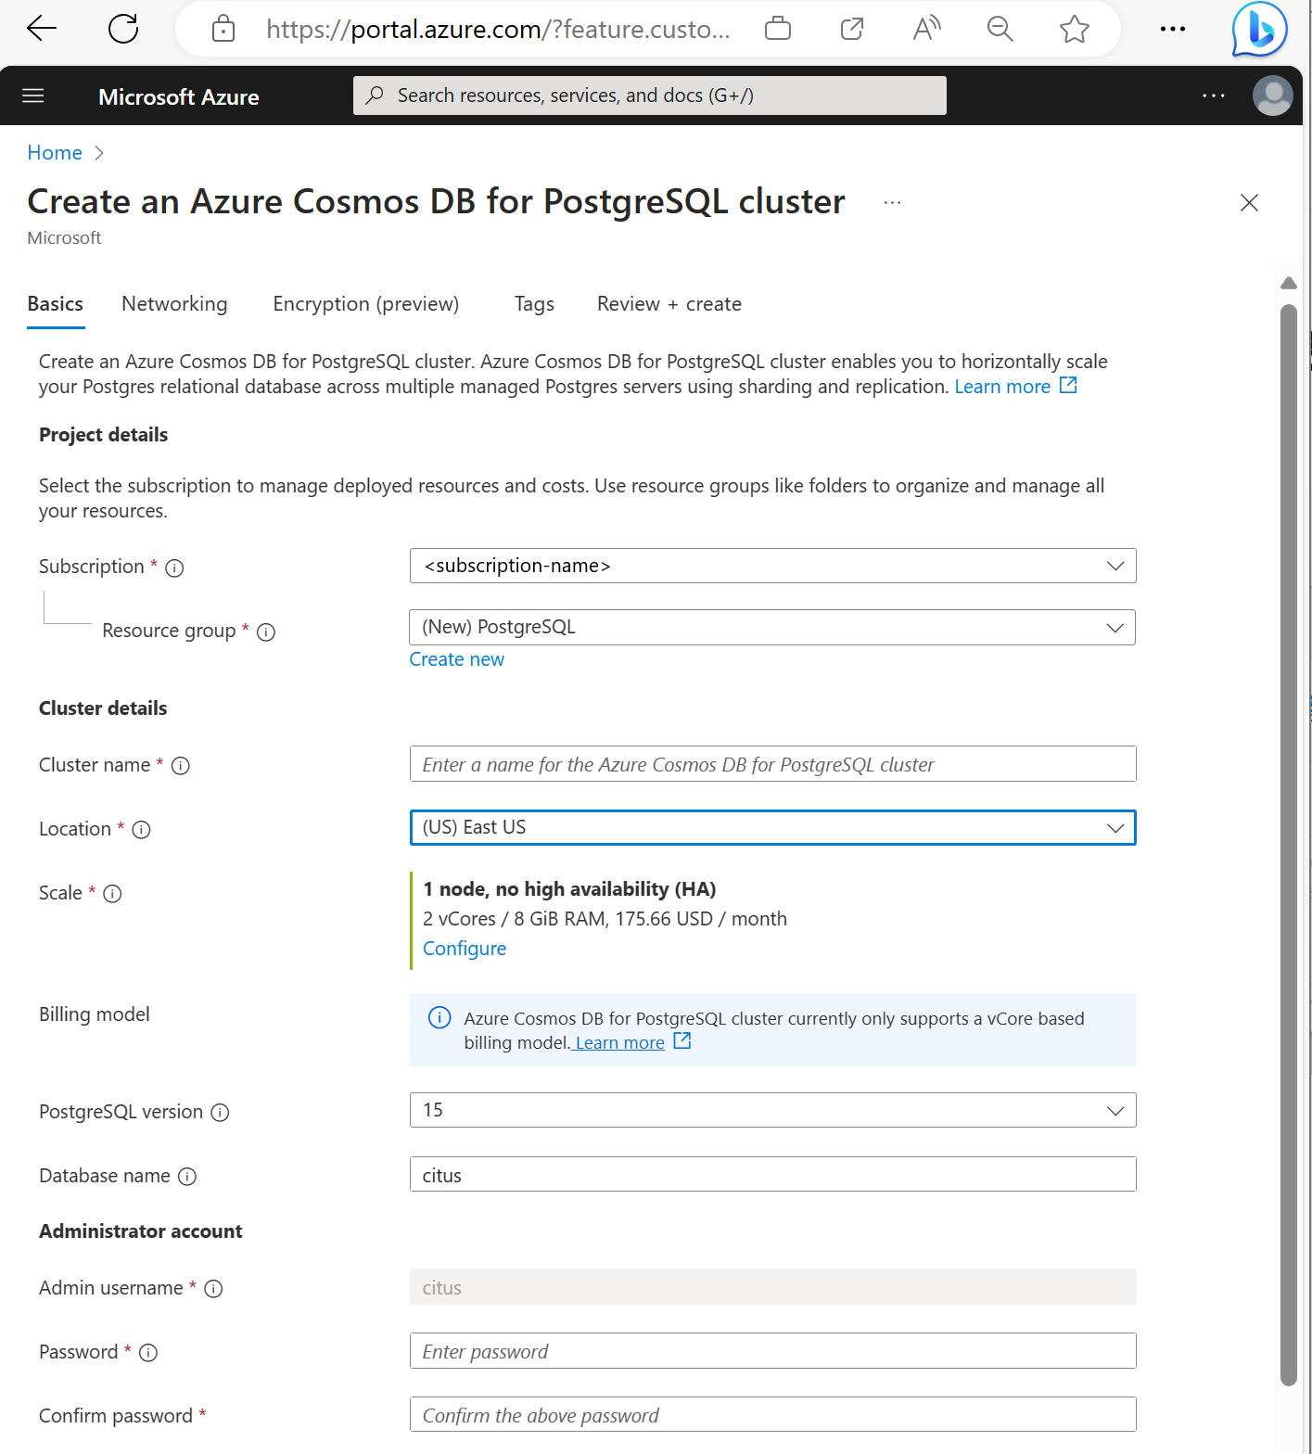Show info tooltip for PostgreSQL version
This screenshot has width=1312, height=1454.
point(220,1113)
